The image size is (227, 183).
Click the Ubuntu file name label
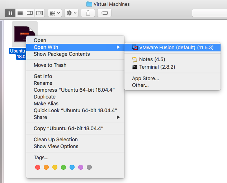pyautogui.click(x=18, y=54)
